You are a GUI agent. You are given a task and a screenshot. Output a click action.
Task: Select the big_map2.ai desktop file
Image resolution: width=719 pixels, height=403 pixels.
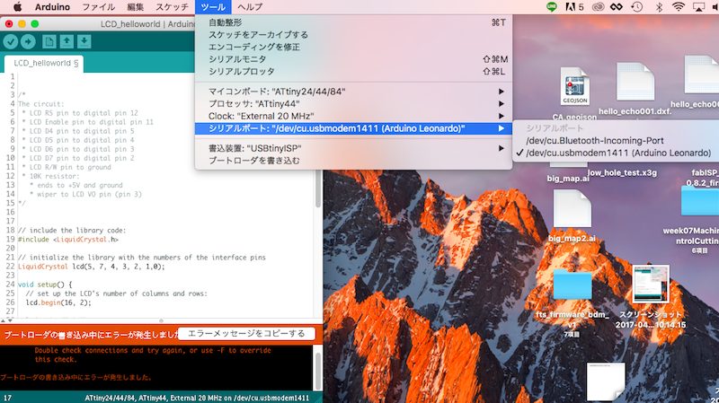[572, 208]
